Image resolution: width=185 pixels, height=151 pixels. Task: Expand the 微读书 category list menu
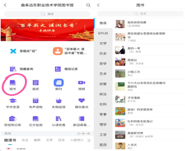[x=89, y=141]
